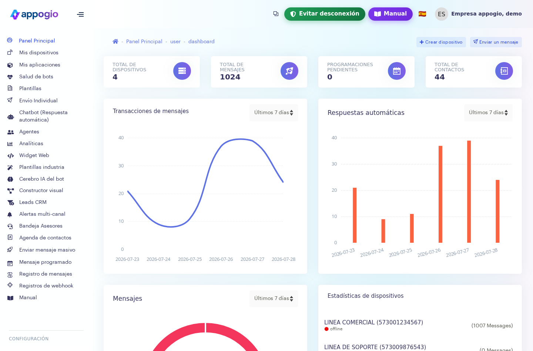Go to Leads CRM in sidebar
Viewport: 533px width, 351px height.
[33, 202]
